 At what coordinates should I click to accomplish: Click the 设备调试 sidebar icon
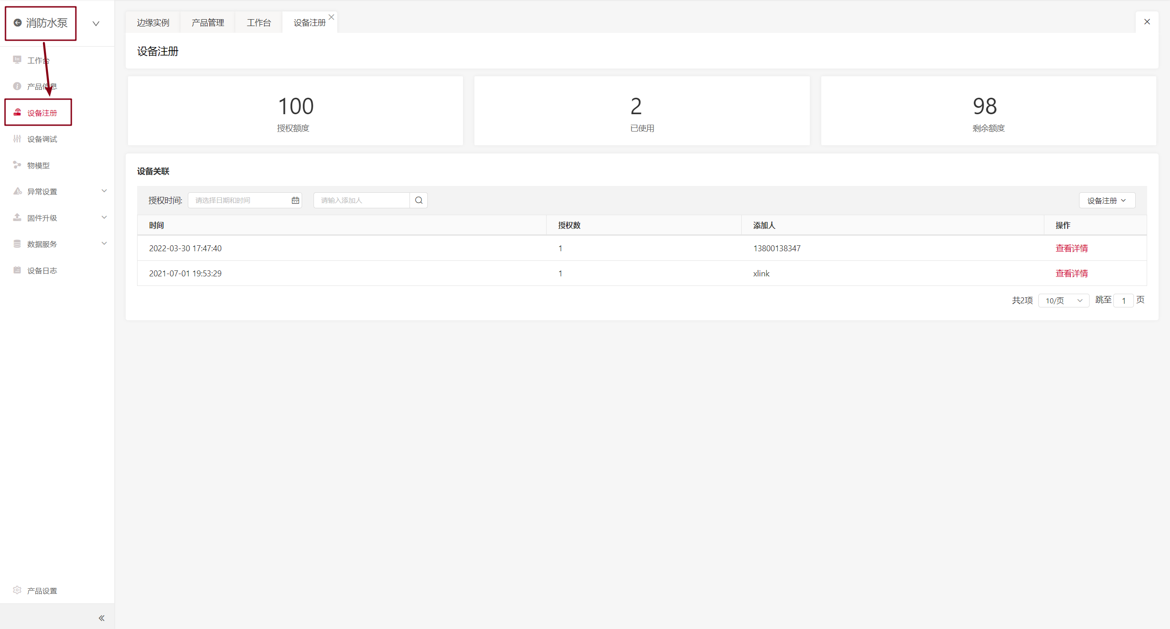pos(17,139)
